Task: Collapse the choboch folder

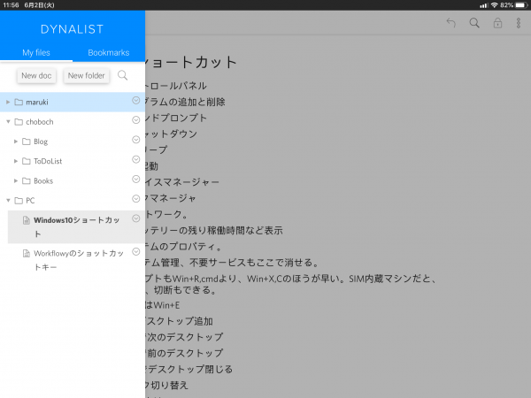Action: (x=8, y=121)
